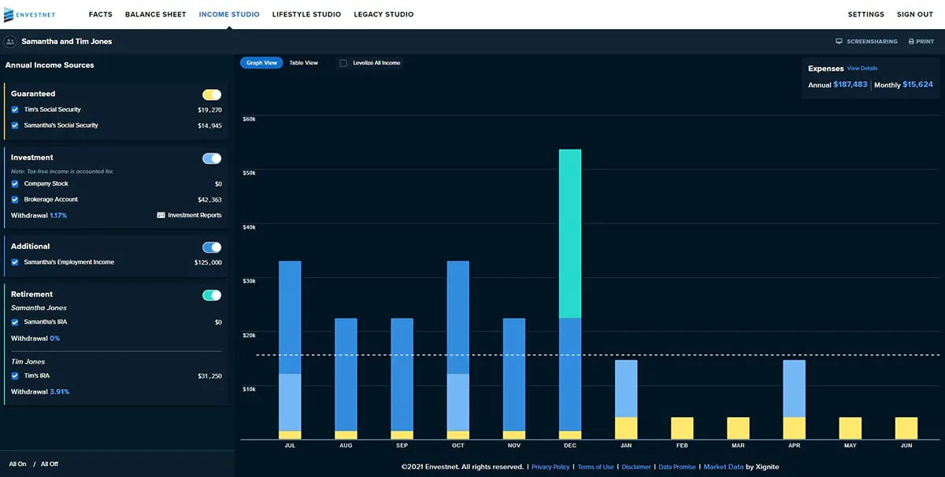Click the All Off link
The height and width of the screenshot is (477, 945).
point(50,464)
